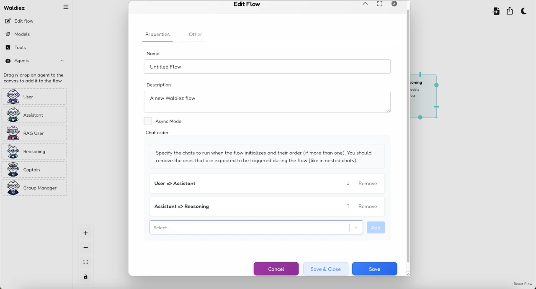Open the Tools section in the sidebar
Screen dimensions: 536x289
[x=19, y=47]
